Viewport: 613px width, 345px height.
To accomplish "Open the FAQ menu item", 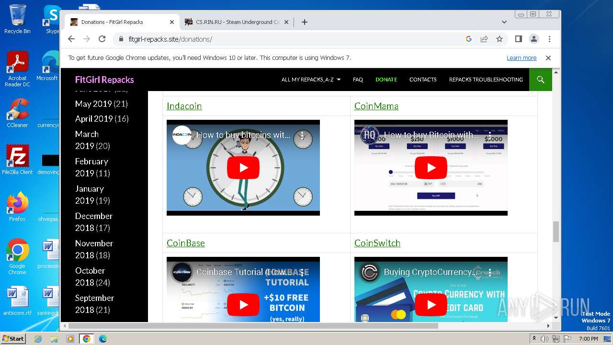I will (358, 80).
